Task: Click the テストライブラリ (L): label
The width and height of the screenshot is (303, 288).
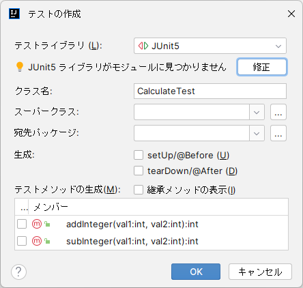Action: [58, 46]
